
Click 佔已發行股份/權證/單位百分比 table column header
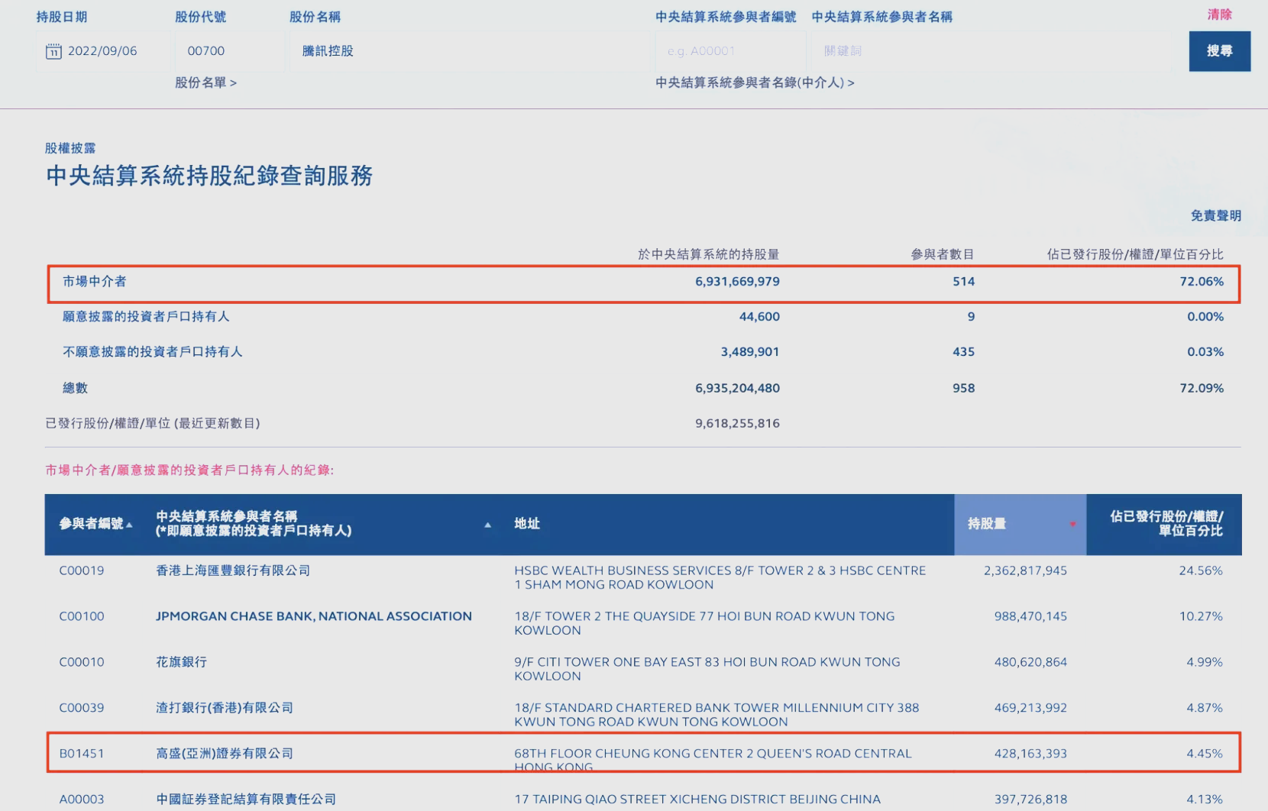pyautogui.click(x=1166, y=524)
